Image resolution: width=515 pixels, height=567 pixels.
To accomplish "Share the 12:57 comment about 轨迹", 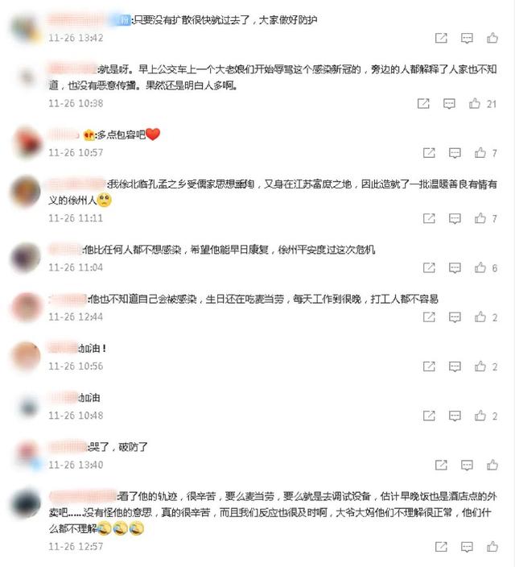I will click(x=441, y=547).
